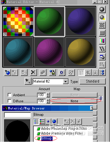Click the Go to Parent icon
Viewport: 110px width, 142px height.
[88, 73]
